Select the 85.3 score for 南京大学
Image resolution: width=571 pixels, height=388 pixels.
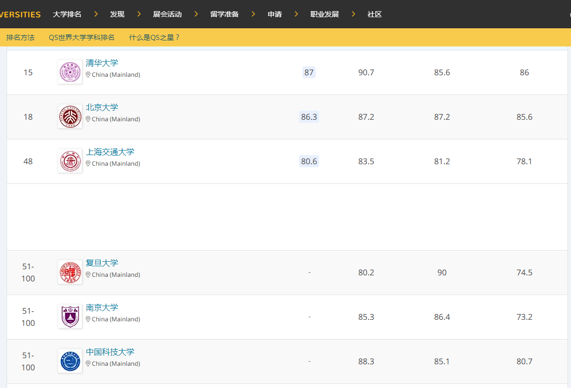coord(366,317)
